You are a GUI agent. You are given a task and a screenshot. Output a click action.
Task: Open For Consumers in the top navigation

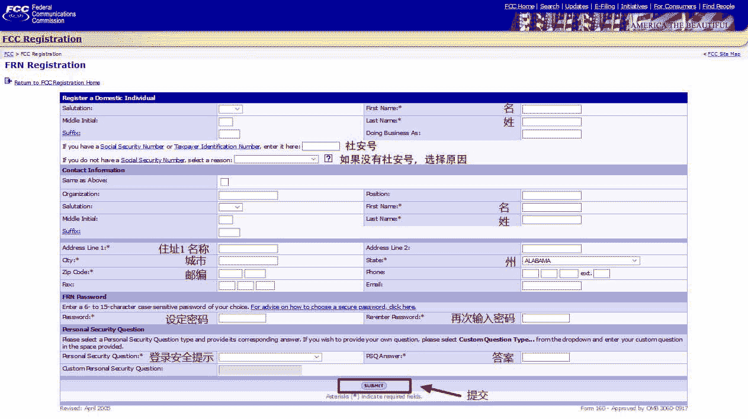[675, 7]
